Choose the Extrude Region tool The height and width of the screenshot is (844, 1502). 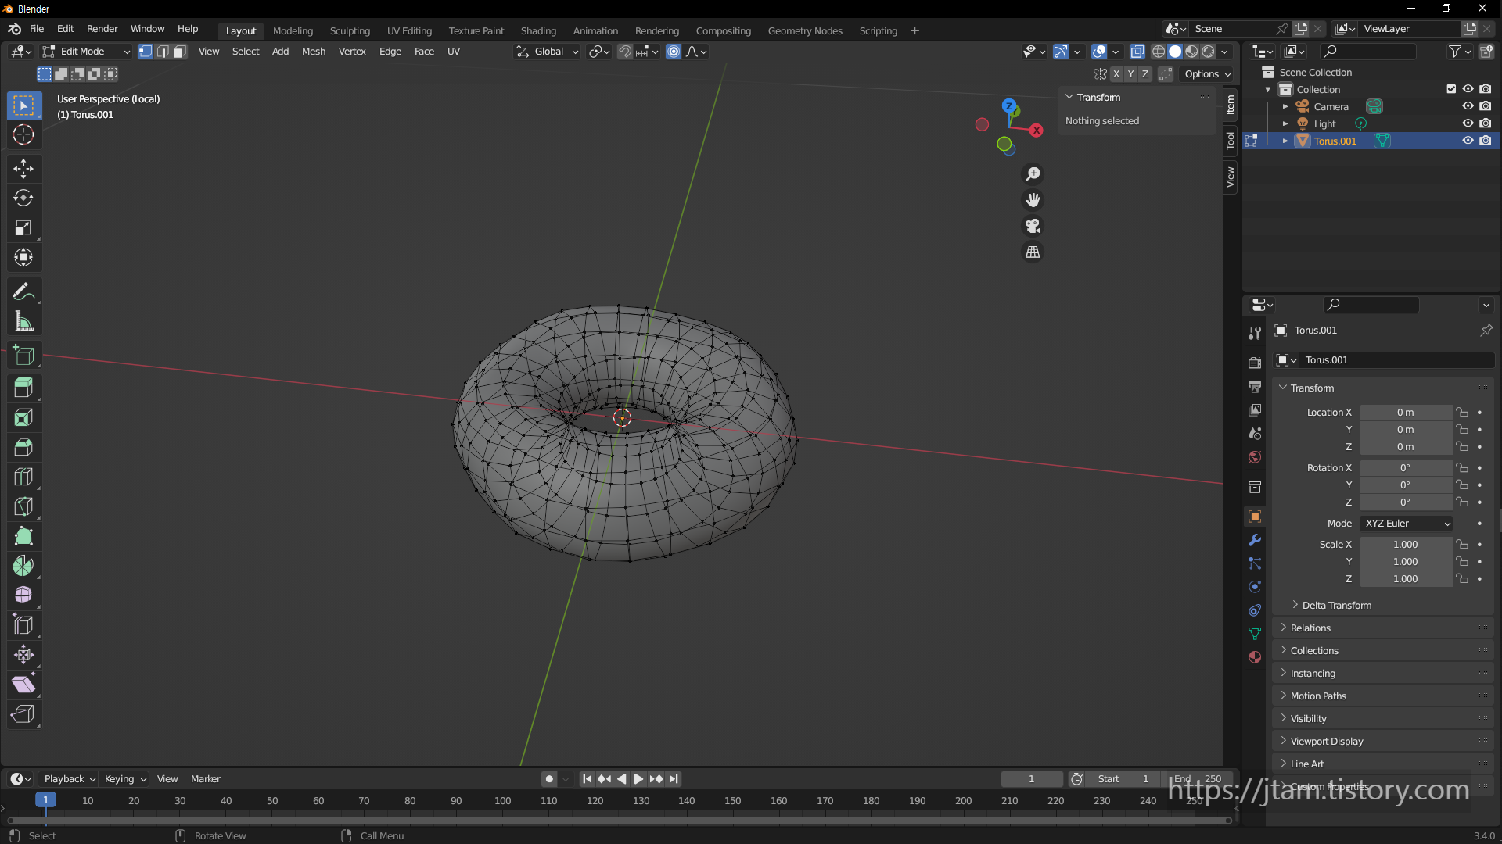pyautogui.click(x=23, y=388)
